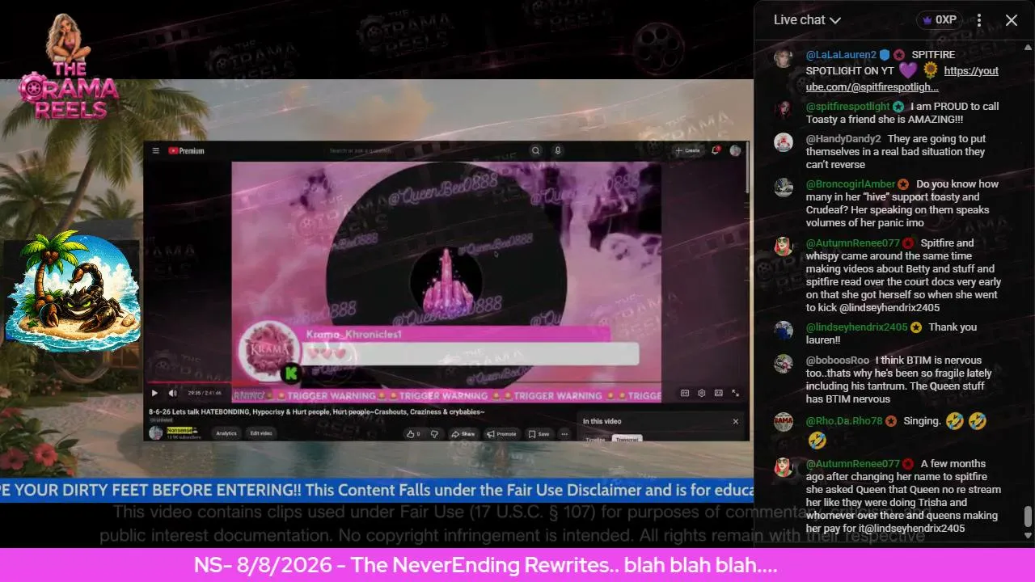1035x582 pixels.
Task: Click @LaLaLauren2 username in chat
Action: point(841,55)
